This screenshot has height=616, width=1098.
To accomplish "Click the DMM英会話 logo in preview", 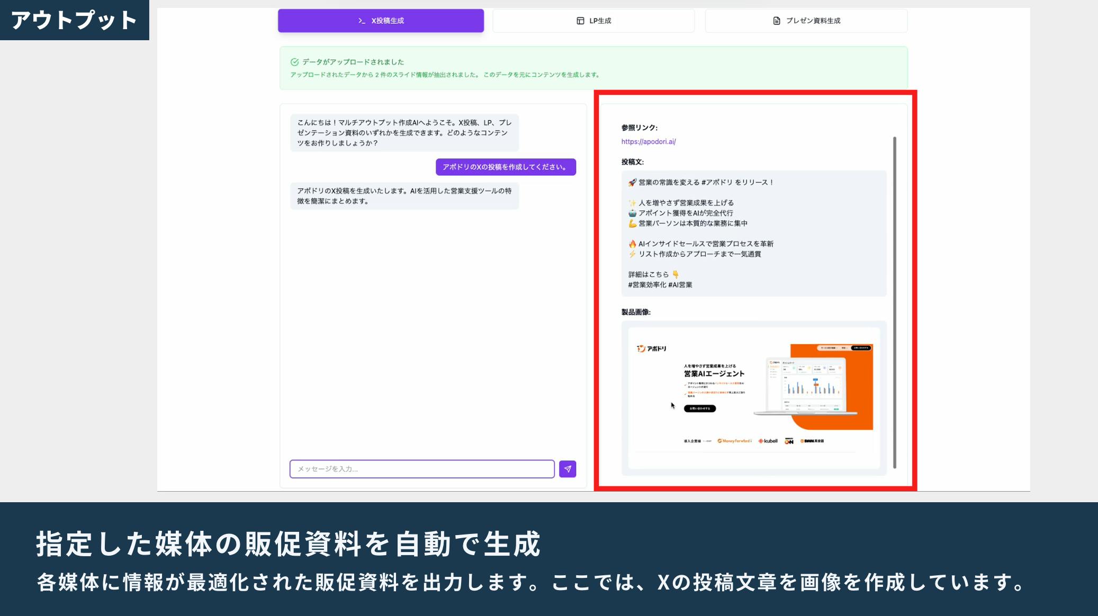I will [x=812, y=441].
